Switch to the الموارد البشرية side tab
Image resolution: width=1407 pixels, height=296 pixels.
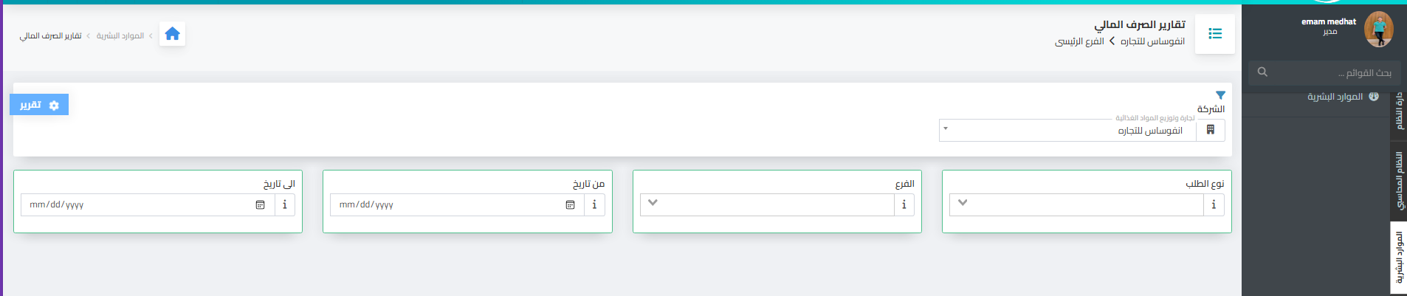pos(1399,258)
